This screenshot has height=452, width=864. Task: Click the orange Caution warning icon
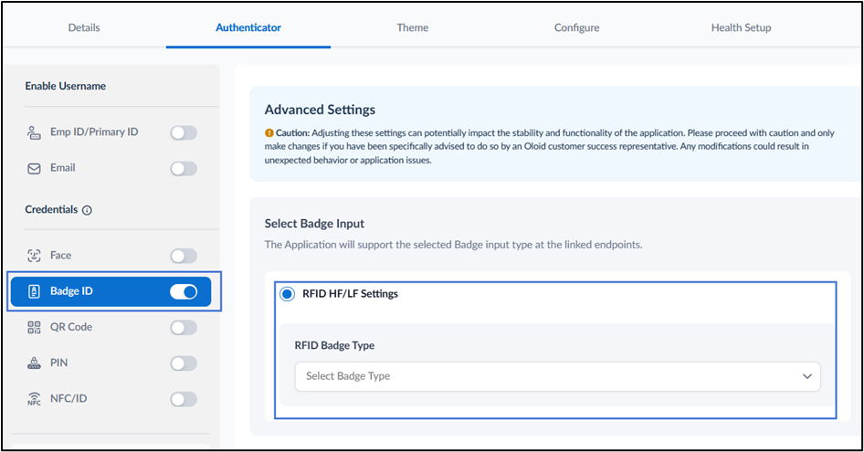pos(269,132)
